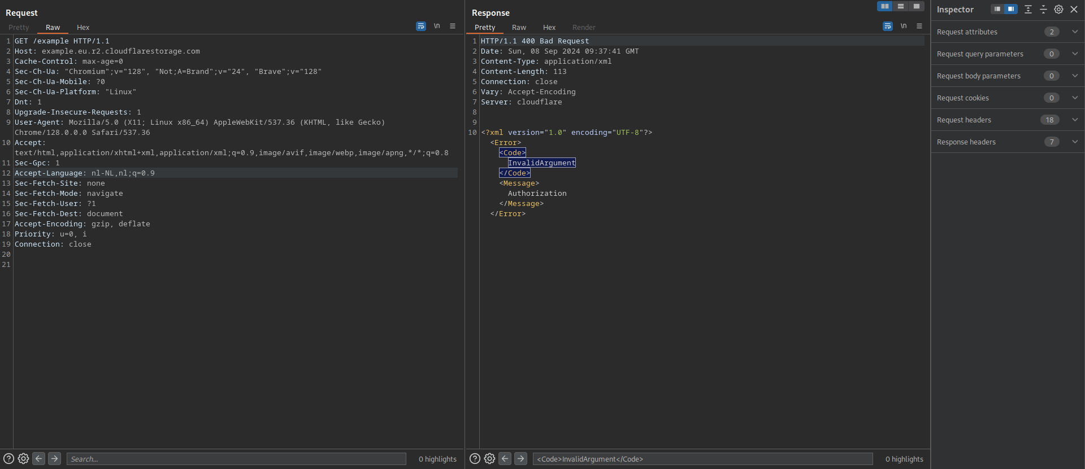Image resolution: width=1085 pixels, height=469 pixels.
Task: Click the HTTP/1.1 400 Bad Request status line
Action: coord(535,41)
